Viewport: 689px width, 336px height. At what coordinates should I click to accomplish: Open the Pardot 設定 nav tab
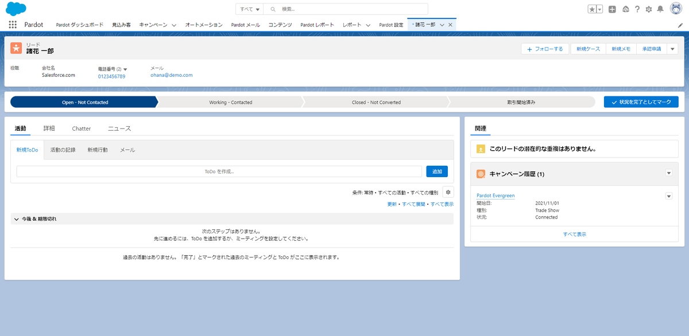pos(391,25)
